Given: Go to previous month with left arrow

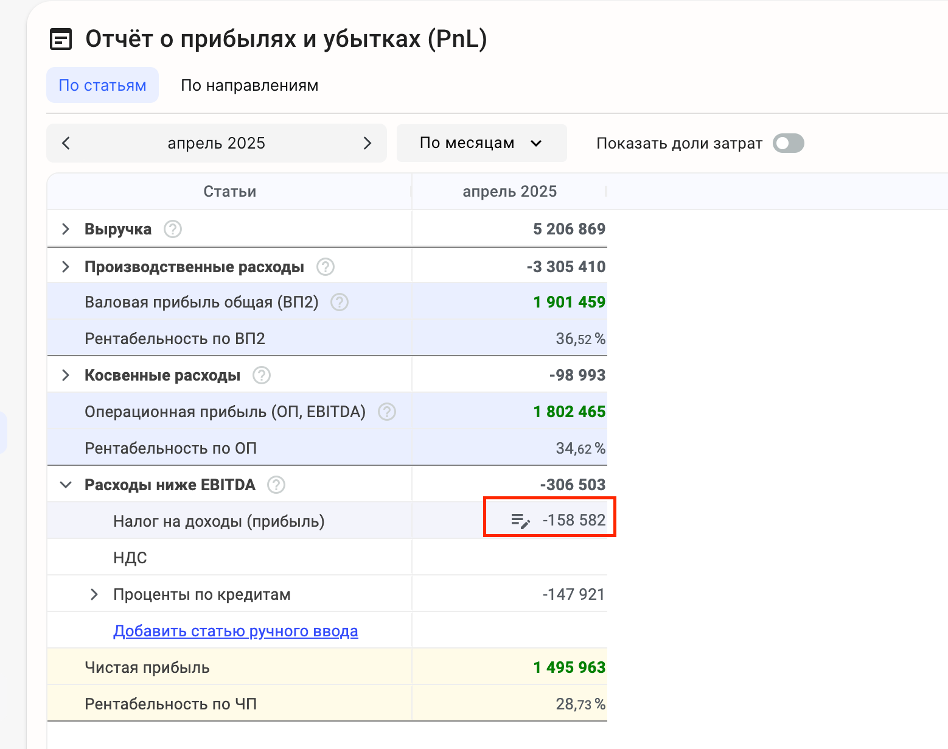Looking at the screenshot, I should point(66,143).
